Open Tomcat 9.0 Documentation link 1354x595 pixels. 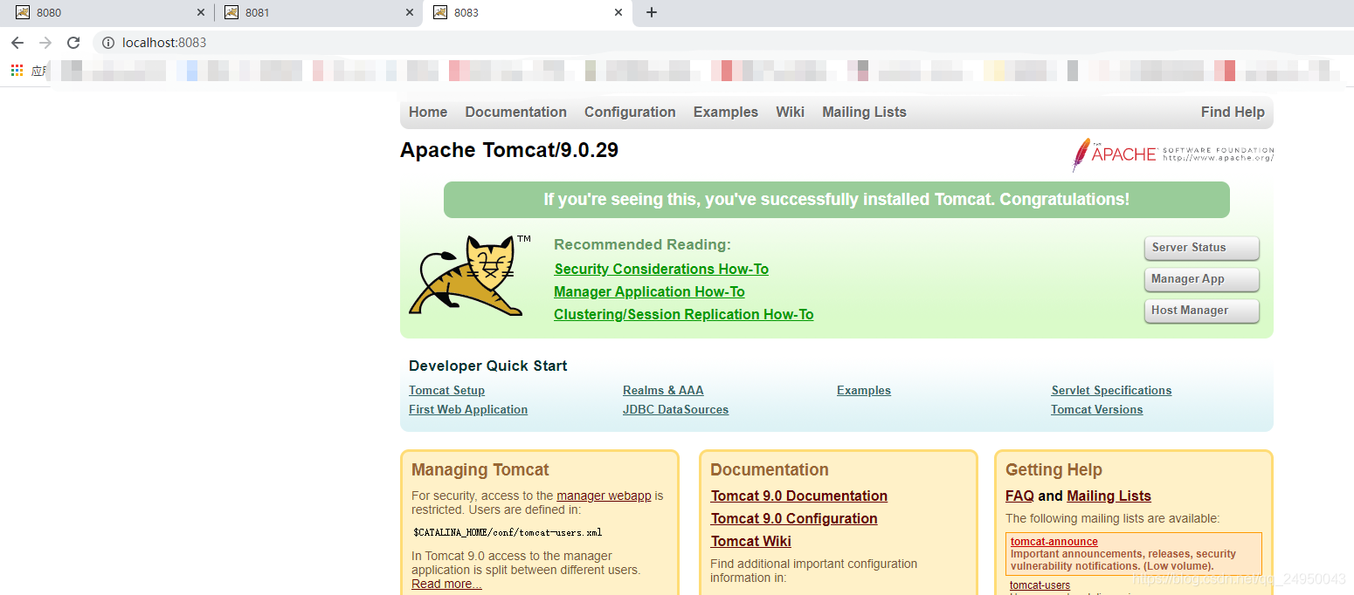coord(799,496)
